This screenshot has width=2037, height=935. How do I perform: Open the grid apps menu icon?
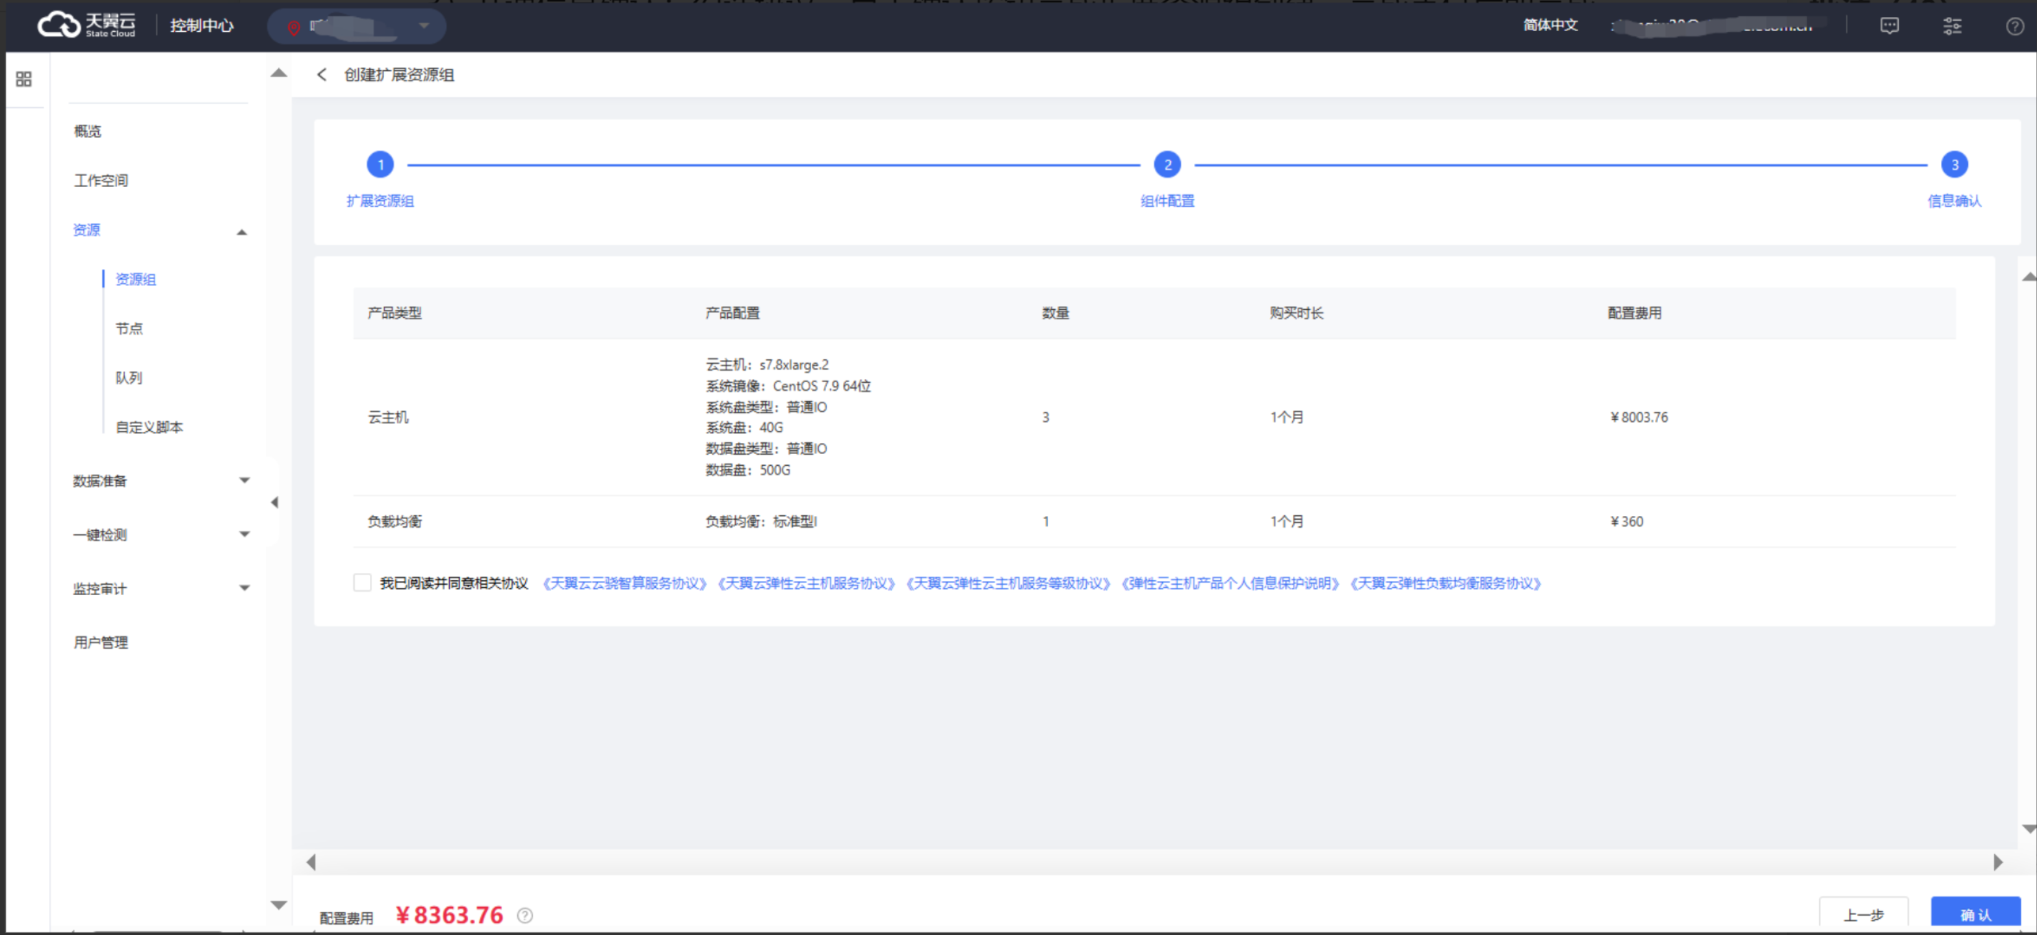(x=23, y=79)
